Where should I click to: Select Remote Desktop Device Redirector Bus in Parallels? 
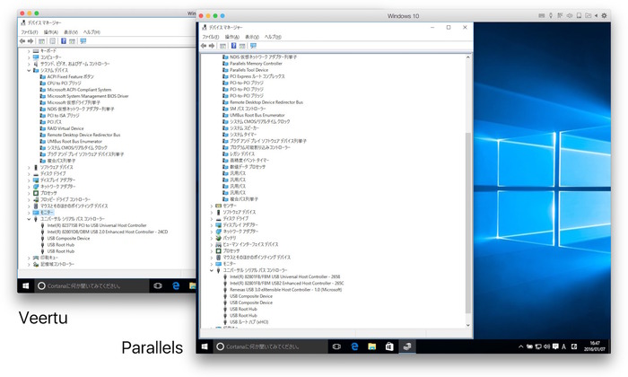(x=266, y=102)
